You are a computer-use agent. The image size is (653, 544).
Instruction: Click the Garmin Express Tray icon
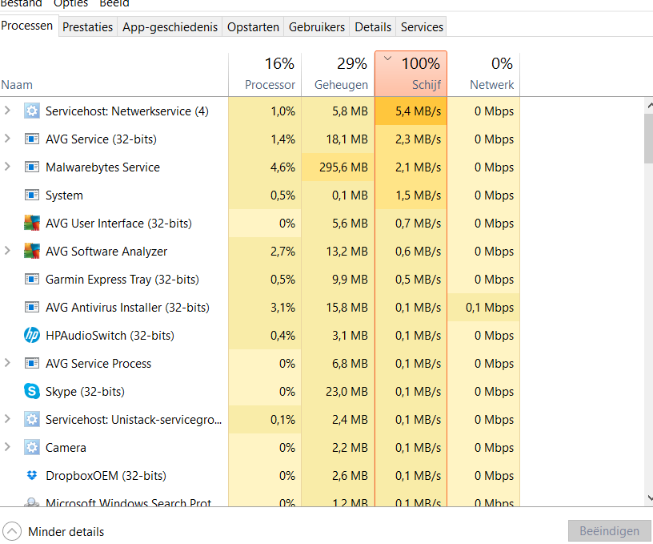tap(32, 280)
